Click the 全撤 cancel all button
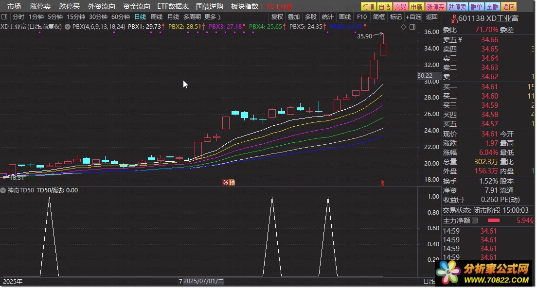Viewport: 537px width, 288px height. [492, 6]
